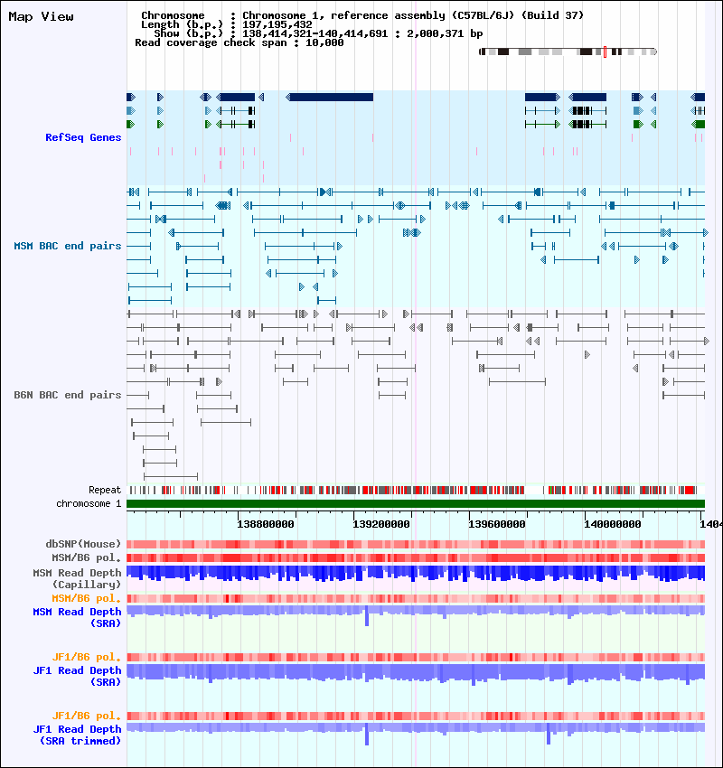Click the Repeat track red-gray strip
The width and height of the screenshot is (723, 768).
click(x=416, y=490)
